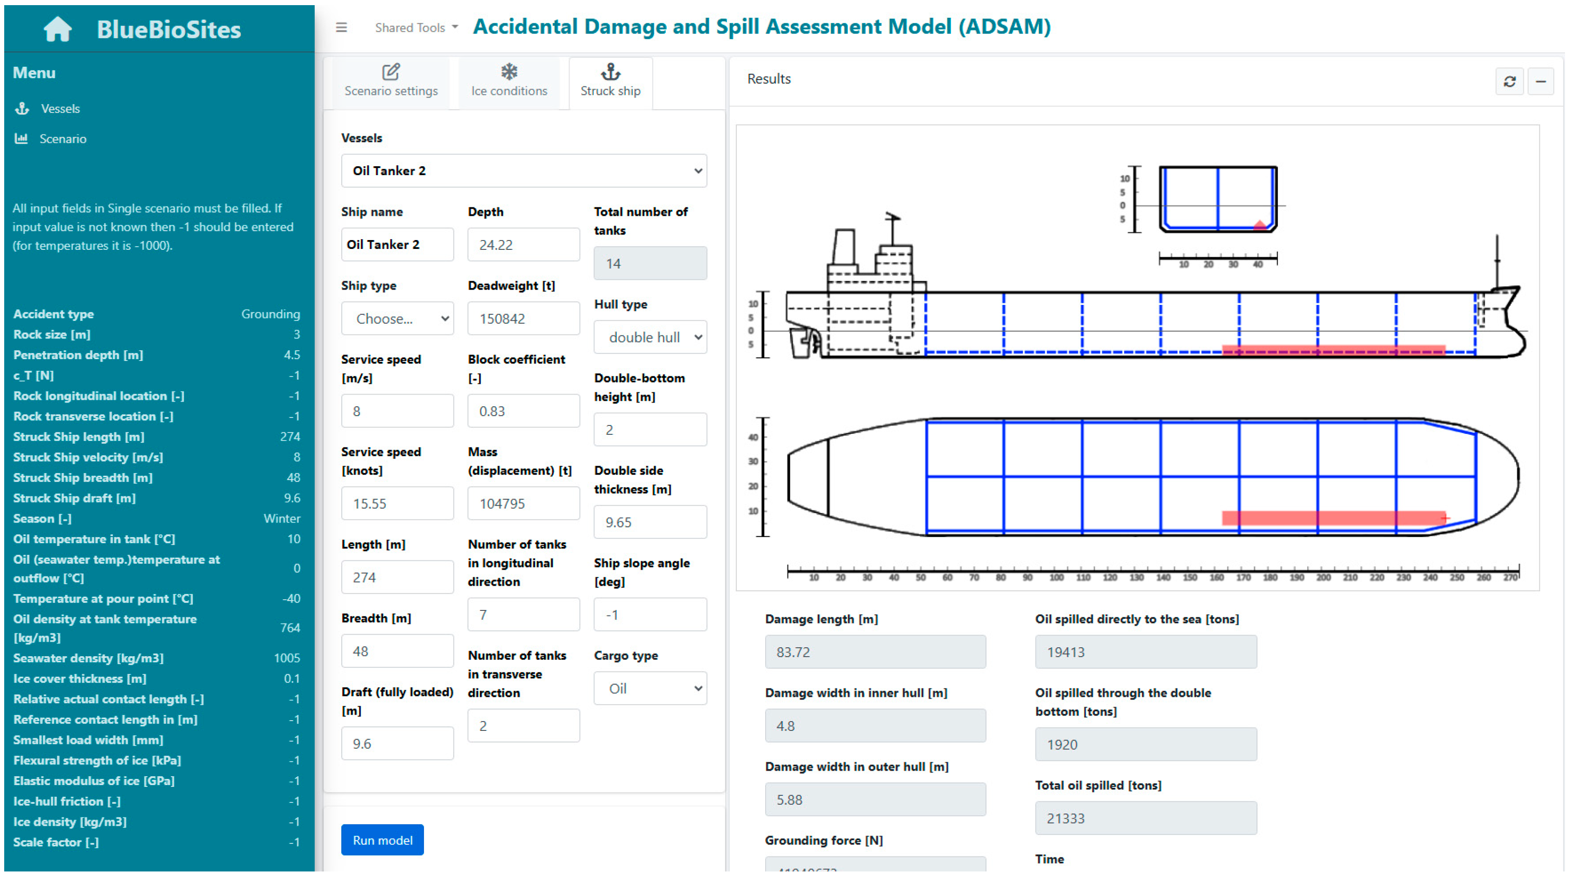
Task: Switch to the Struck ship tab
Action: click(610, 82)
